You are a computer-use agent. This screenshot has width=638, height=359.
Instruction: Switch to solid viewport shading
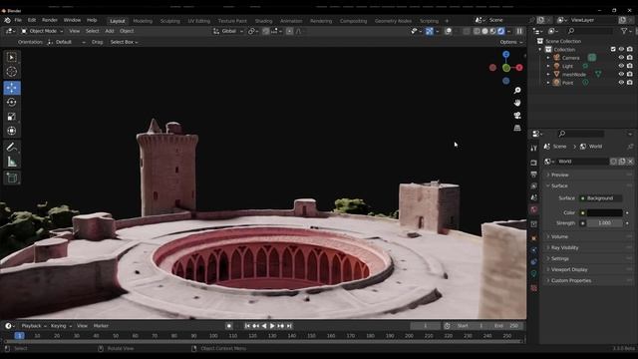pos(484,31)
